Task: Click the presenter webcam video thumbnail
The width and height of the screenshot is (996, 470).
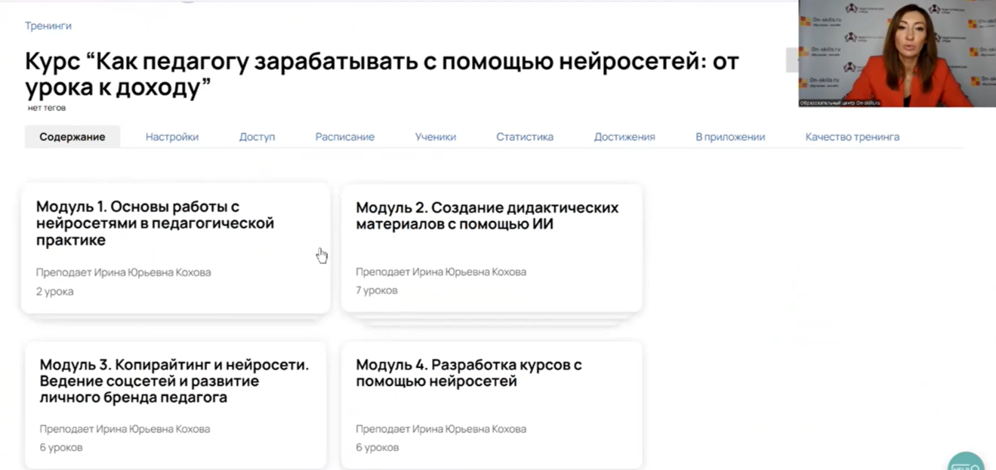Action: tap(896, 54)
